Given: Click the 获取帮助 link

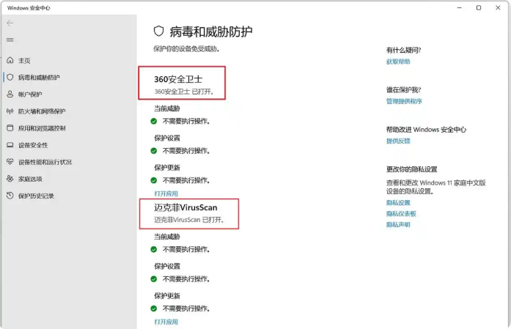Looking at the screenshot, I should 398,62.
